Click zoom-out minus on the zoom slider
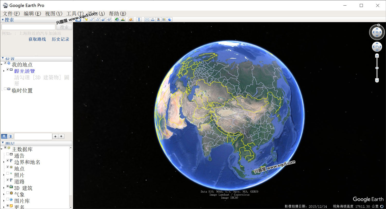This screenshot has width=386, height=209. coord(377,80)
